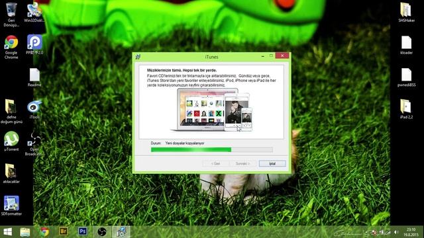Viewport: 424px width, 238px height.
Task: Click the Windows Start button
Action: 7,231
